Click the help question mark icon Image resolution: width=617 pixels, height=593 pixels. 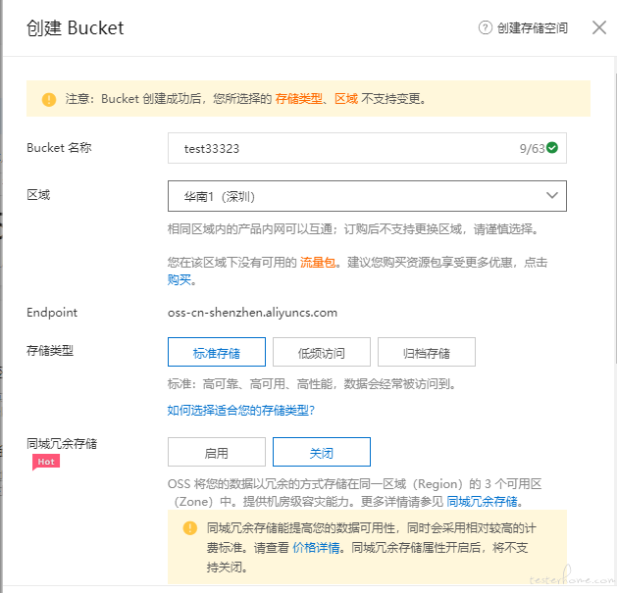tap(485, 27)
